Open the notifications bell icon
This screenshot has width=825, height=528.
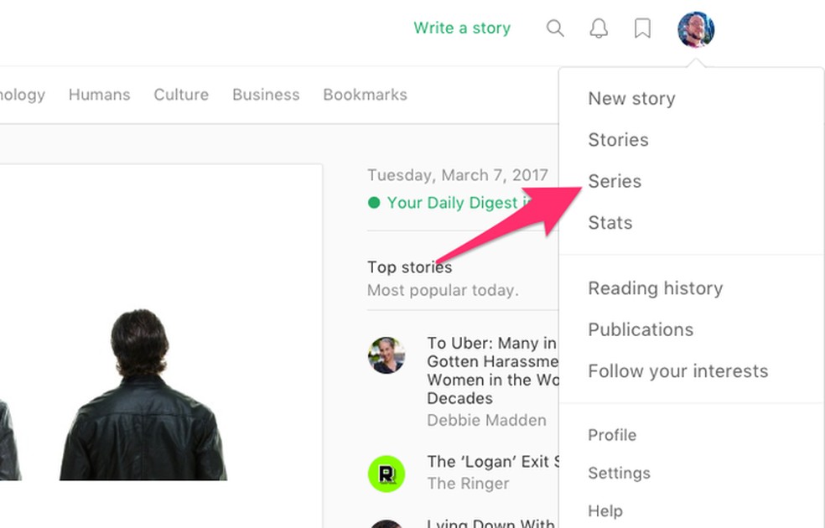coord(599,28)
